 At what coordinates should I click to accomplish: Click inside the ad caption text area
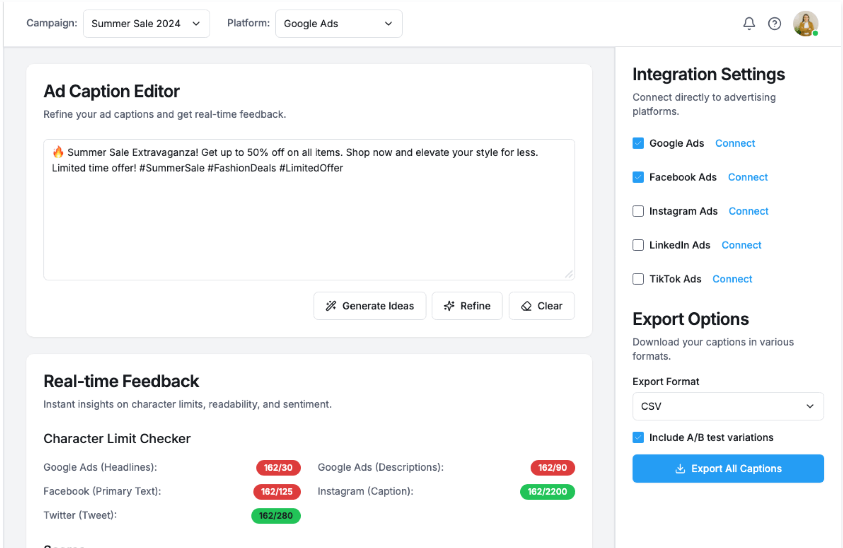coord(309,220)
